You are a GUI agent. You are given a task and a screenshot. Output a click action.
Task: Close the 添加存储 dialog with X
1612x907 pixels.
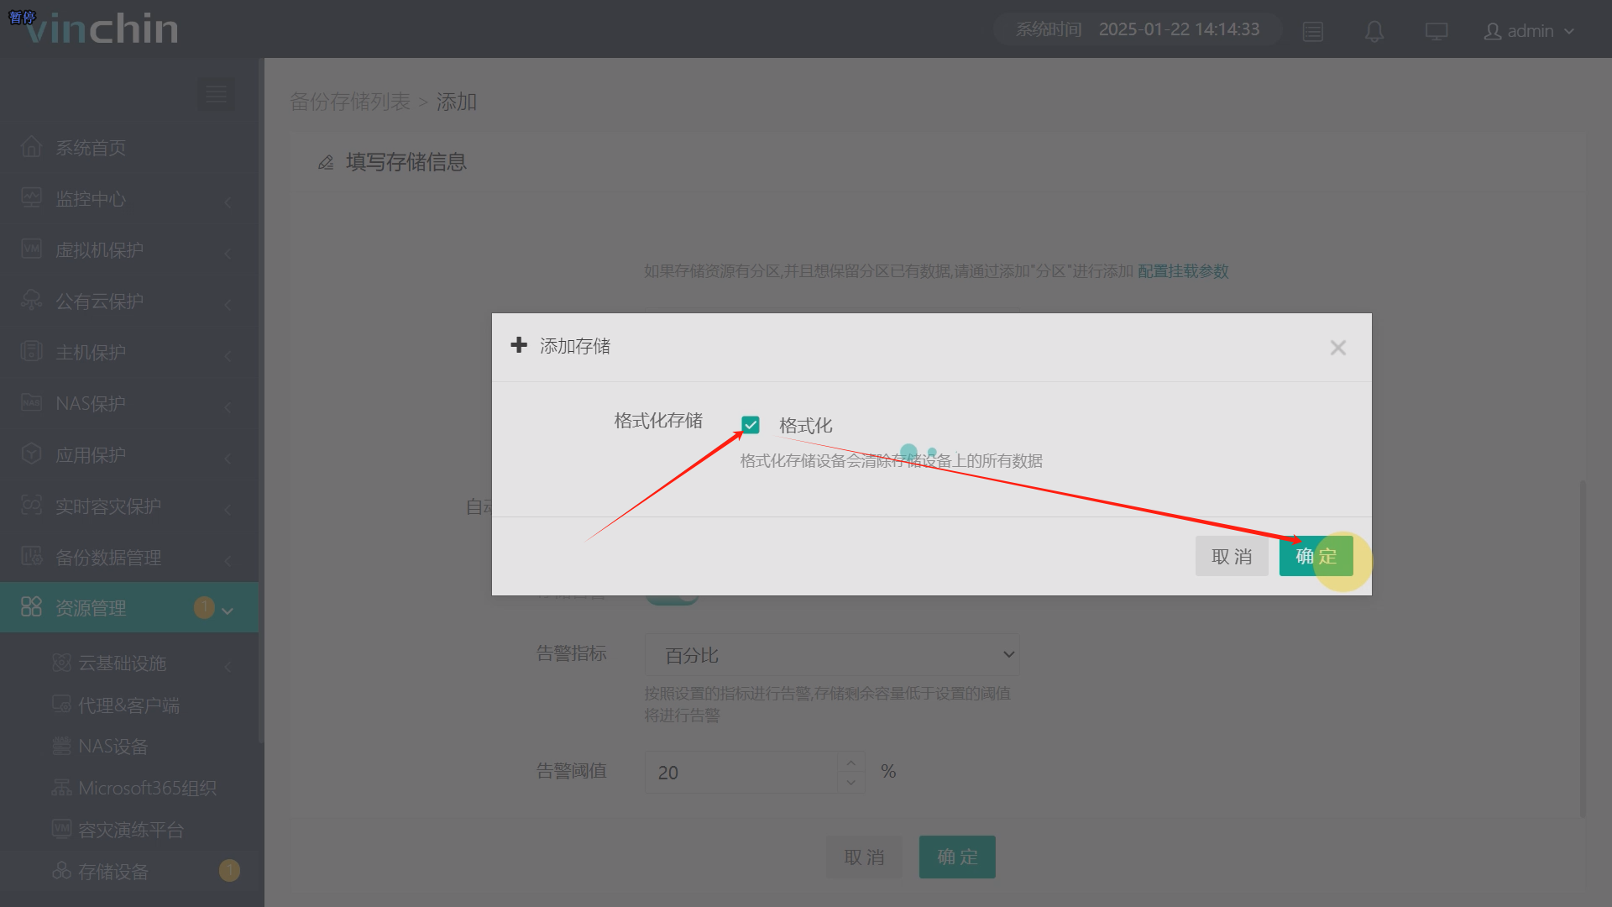(x=1337, y=348)
